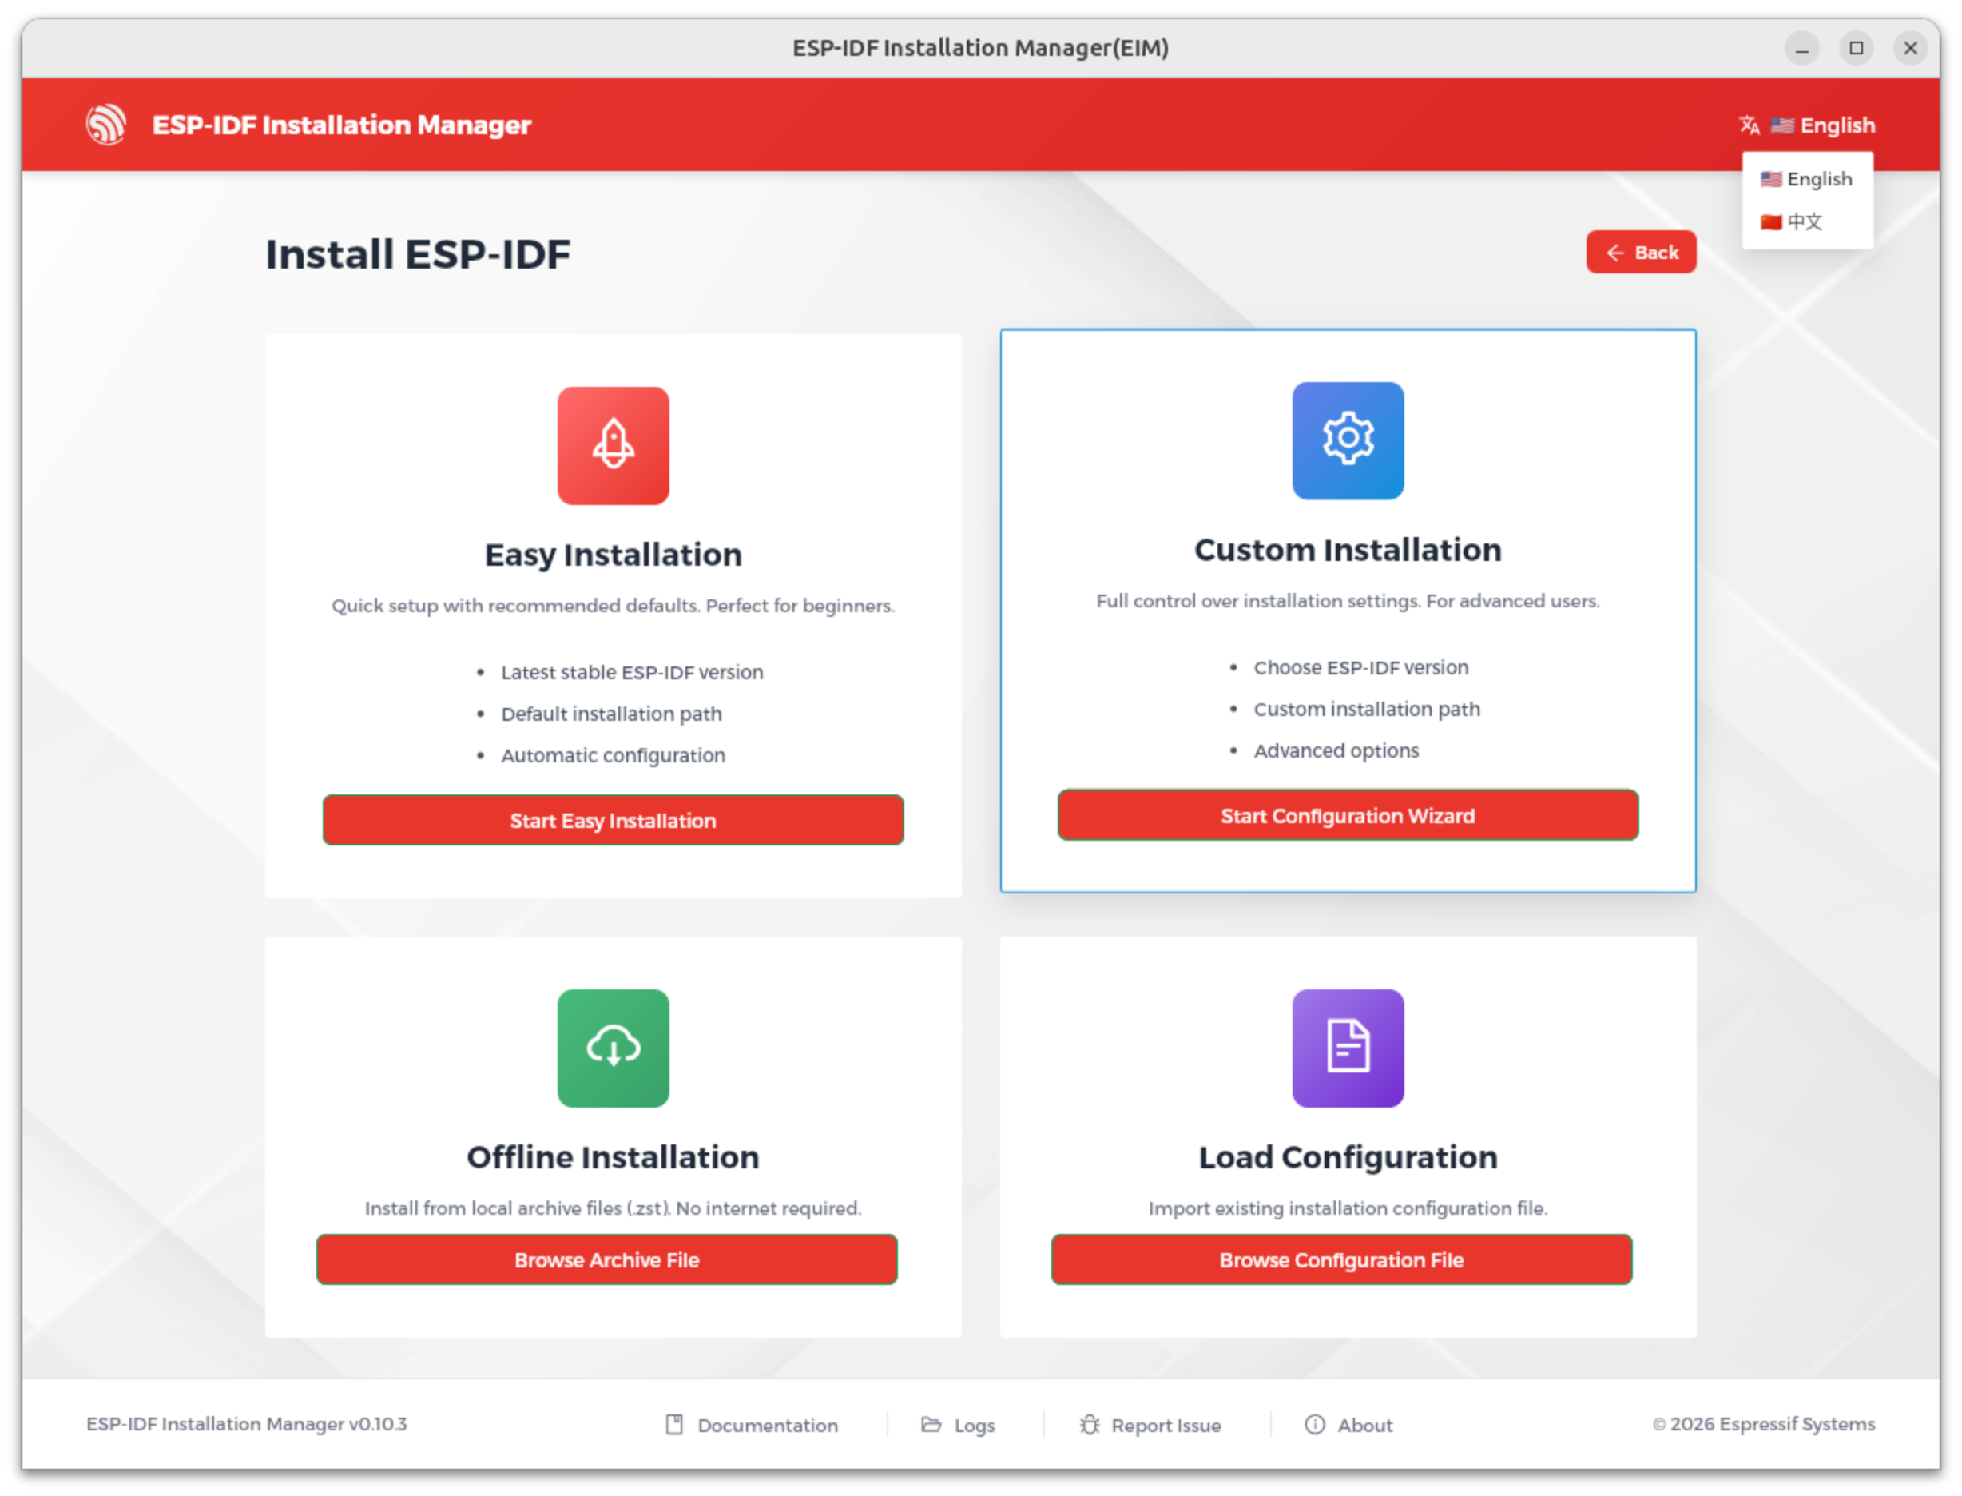Click Browse Archive File button
1962x1496 pixels.
(606, 1260)
